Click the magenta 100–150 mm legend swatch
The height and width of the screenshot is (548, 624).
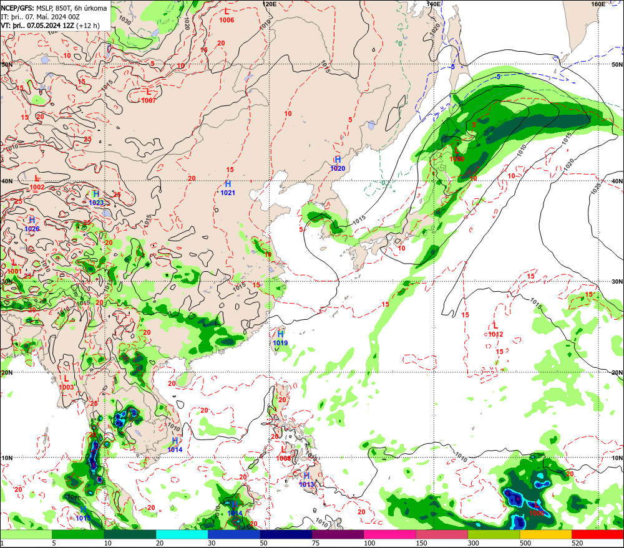(x=389, y=534)
